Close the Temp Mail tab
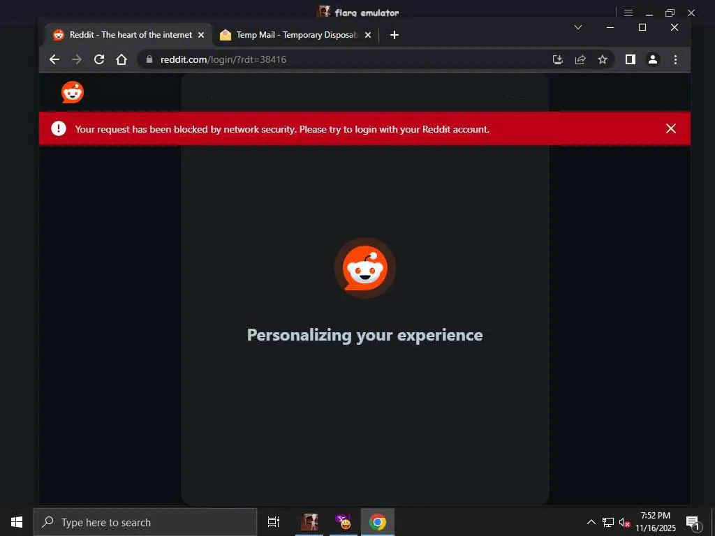This screenshot has width=715, height=536. (x=368, y=35)
